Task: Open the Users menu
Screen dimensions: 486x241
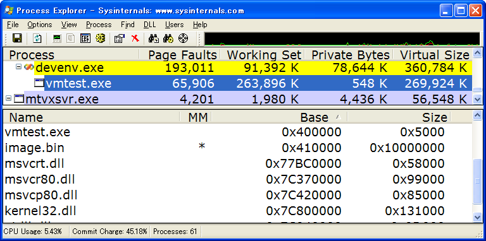Action: pyautogui.click(x=174, y=25)
